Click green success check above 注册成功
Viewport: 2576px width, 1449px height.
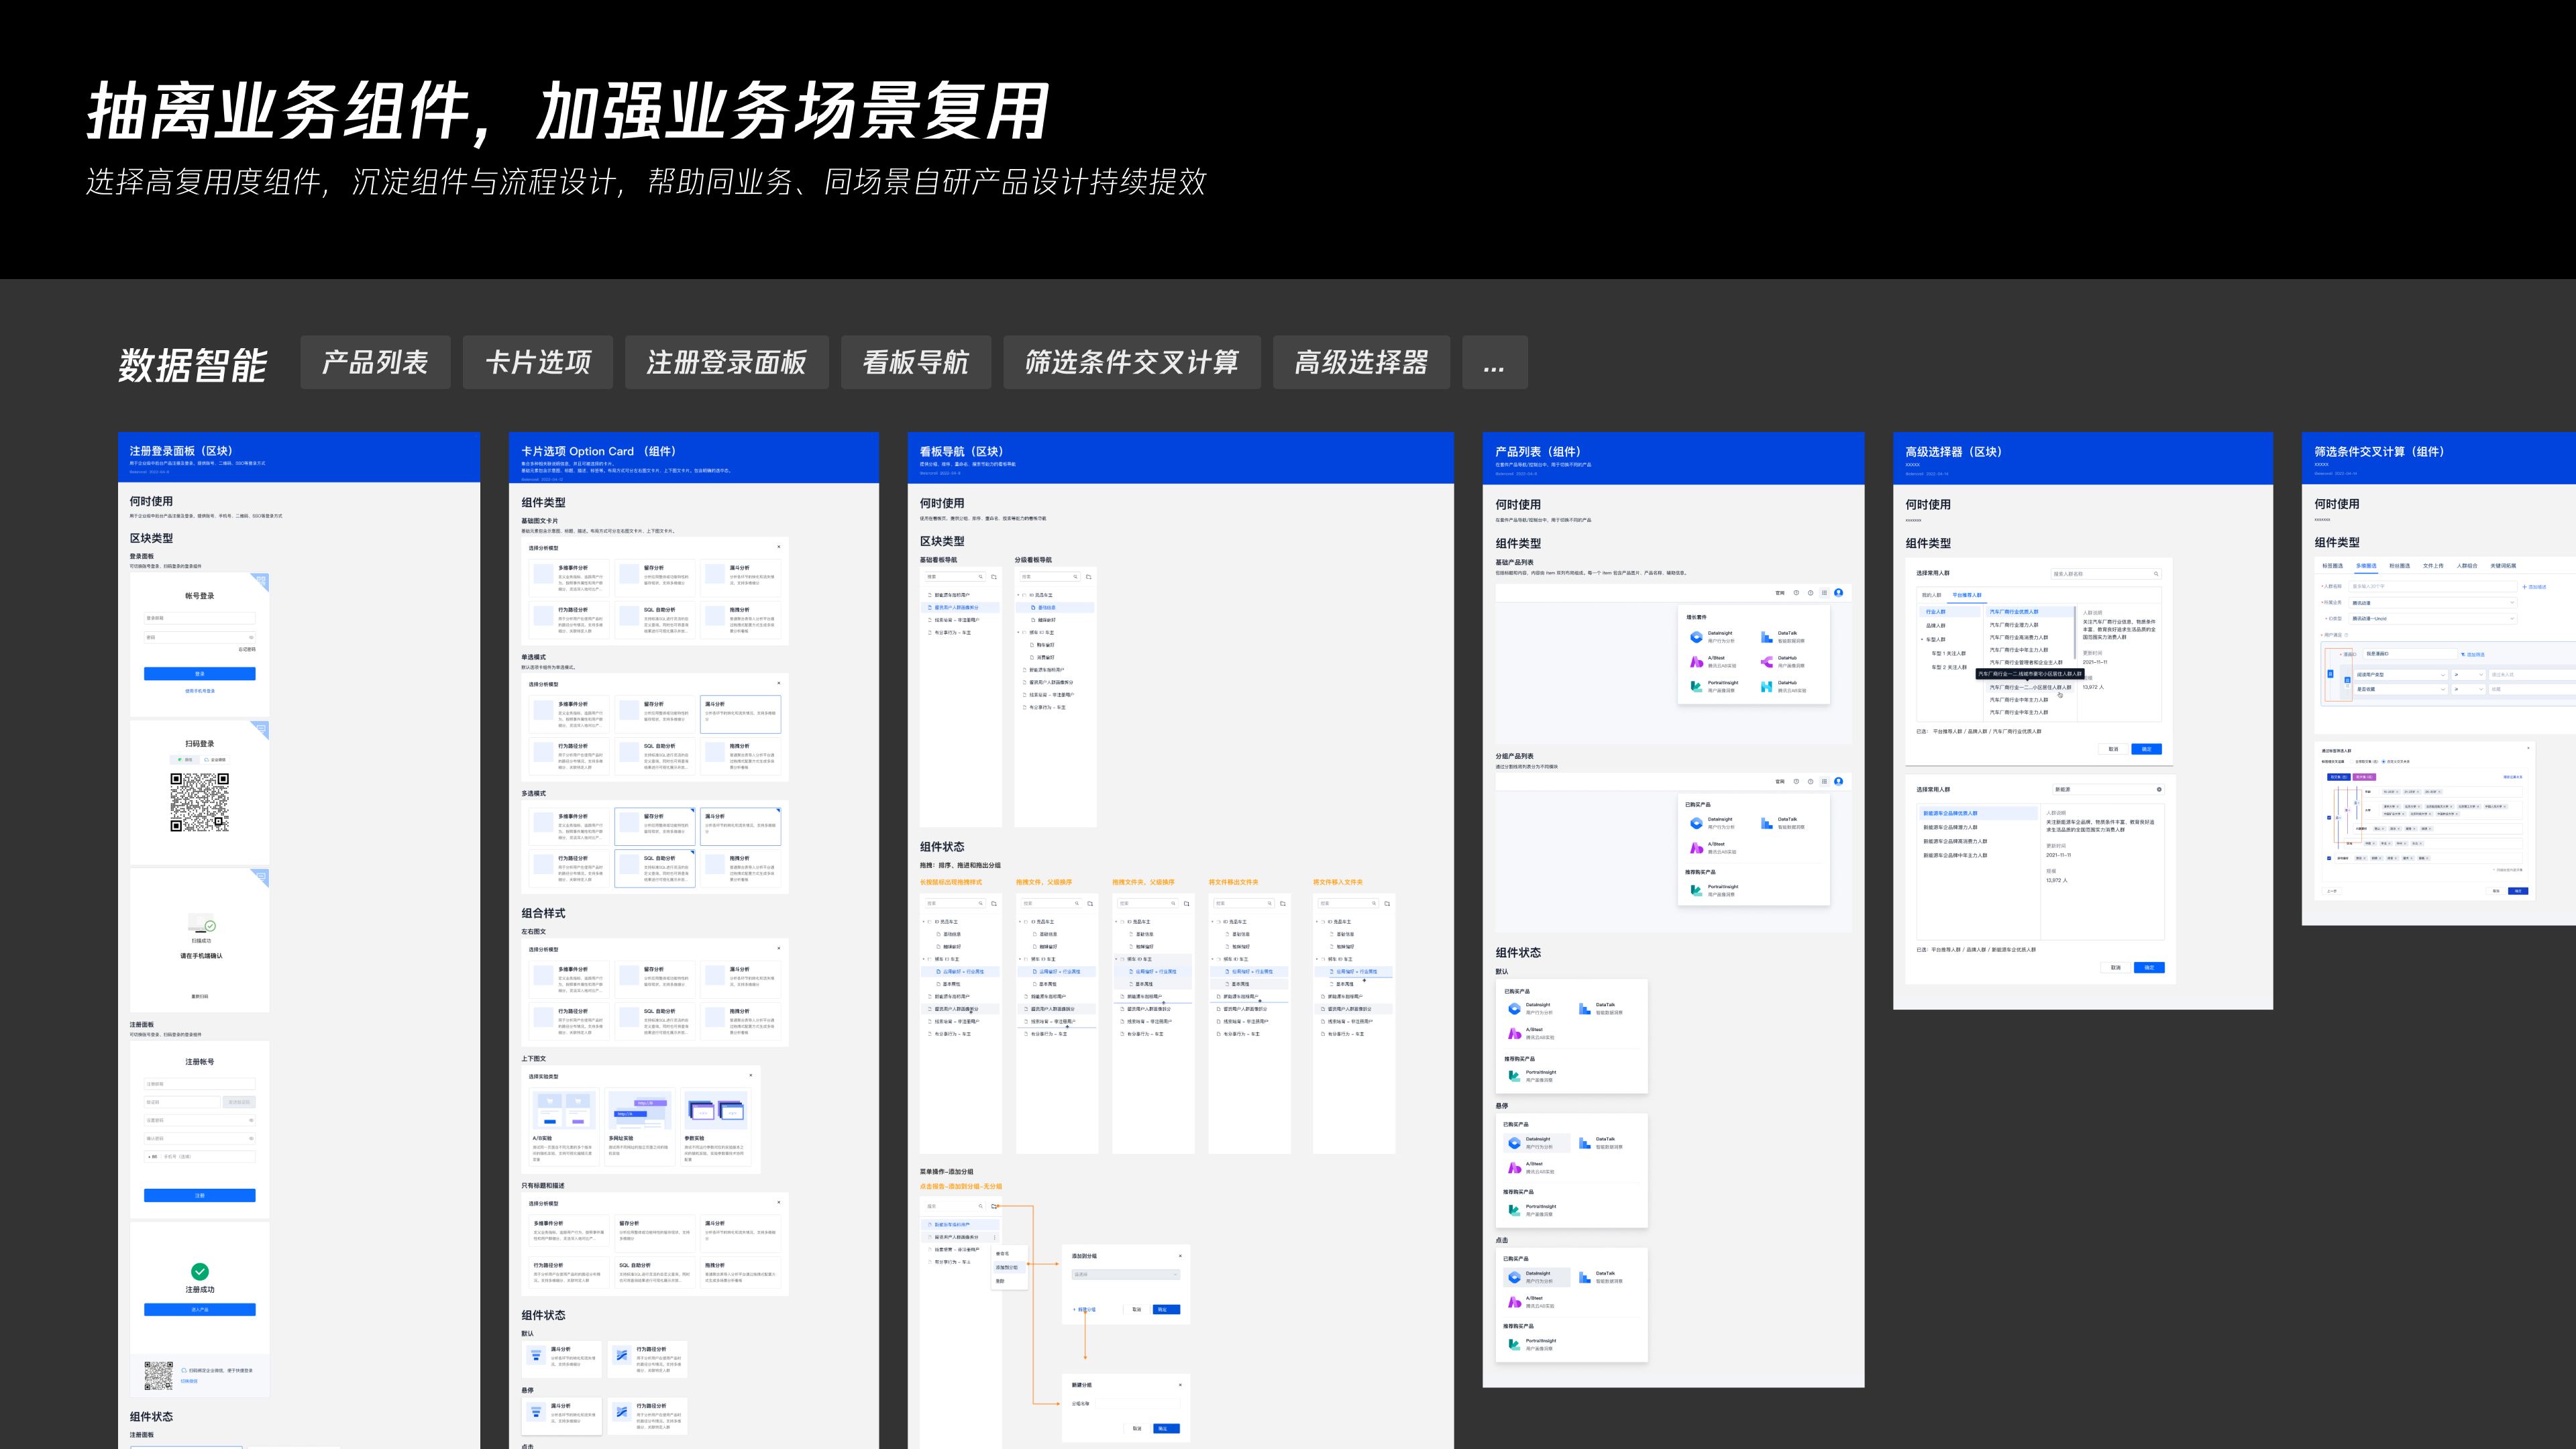[200, 1272]
